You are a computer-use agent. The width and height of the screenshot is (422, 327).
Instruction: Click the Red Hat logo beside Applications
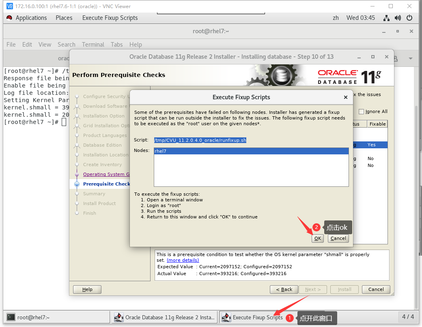(x=9, y=18)
